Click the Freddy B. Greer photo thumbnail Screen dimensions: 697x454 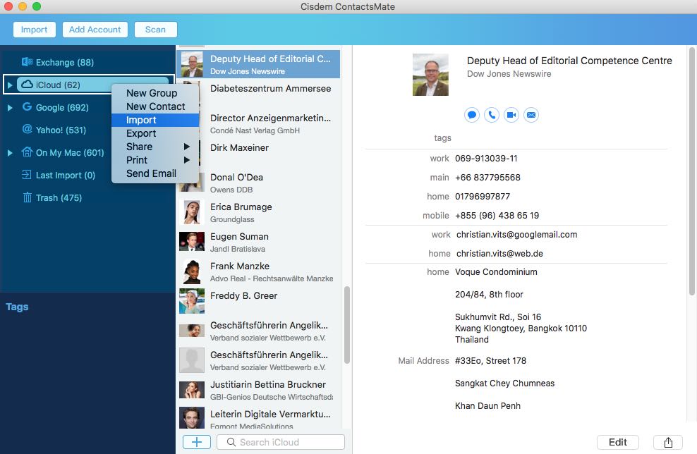coord(192,301)
